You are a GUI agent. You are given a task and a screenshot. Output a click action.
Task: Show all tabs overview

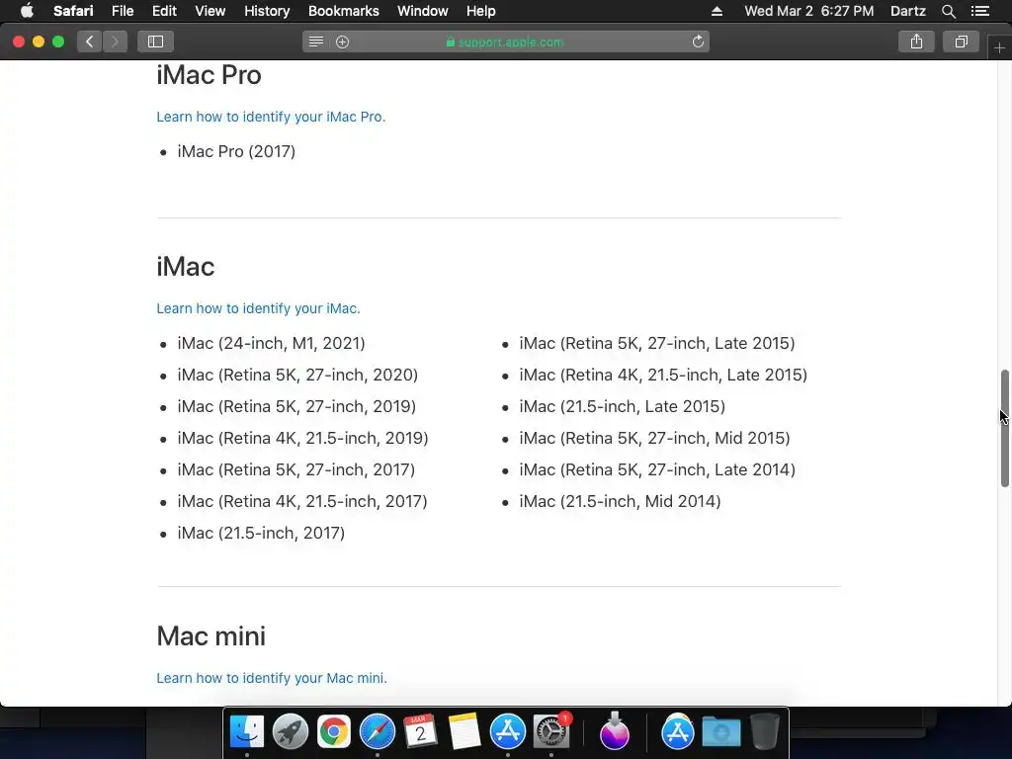962,42
